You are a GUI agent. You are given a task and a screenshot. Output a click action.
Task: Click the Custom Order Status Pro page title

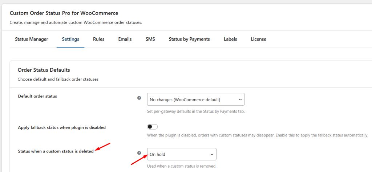tap(64, 13)
